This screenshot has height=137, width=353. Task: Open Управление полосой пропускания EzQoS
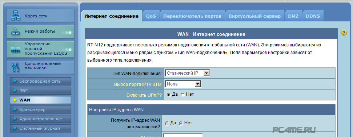click(x=40, y=49)
